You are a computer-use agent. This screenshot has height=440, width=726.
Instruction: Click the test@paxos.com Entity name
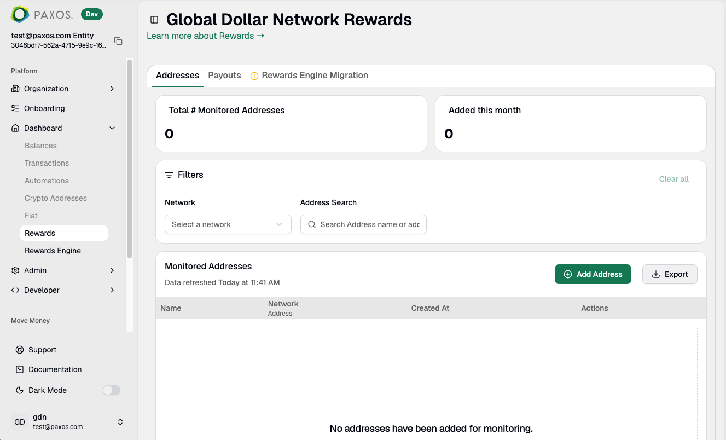[x=53, y=36]
